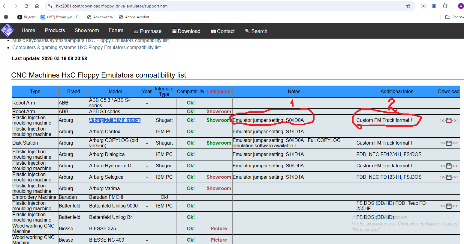Open Computers & gaming systems compatibility list link
This screenshot has width=464, height=244.
click(x=87, y=47)
